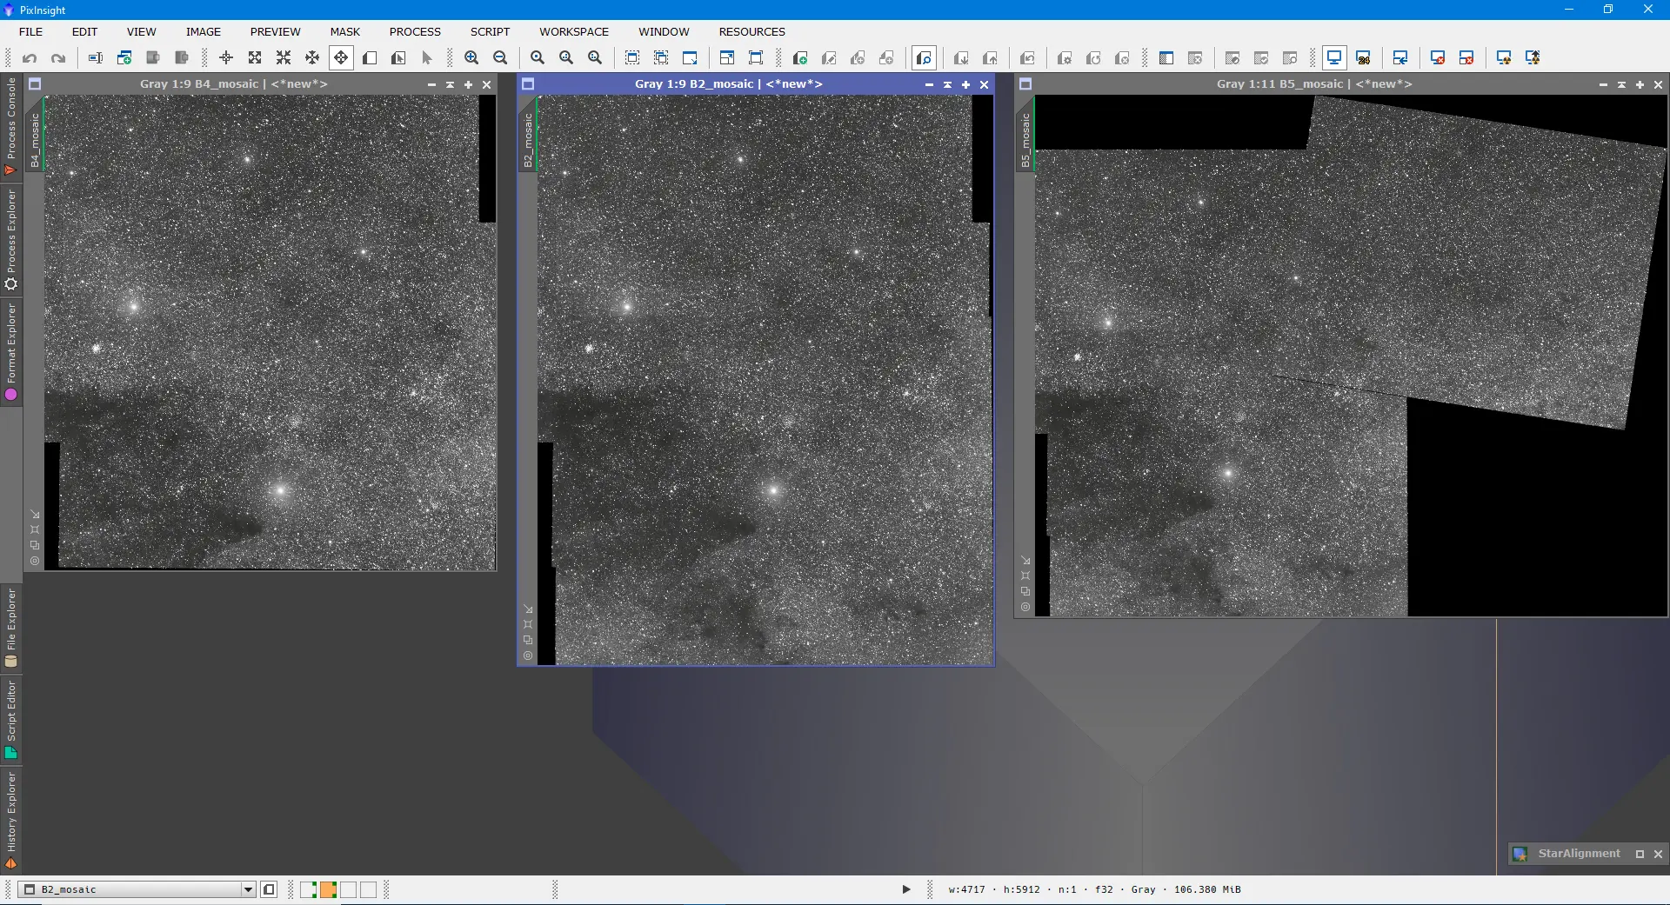The width and height of the screenshot is (1670, 905).
Task: Close the iconized StarAlignment process
Action: (1658, 854)
